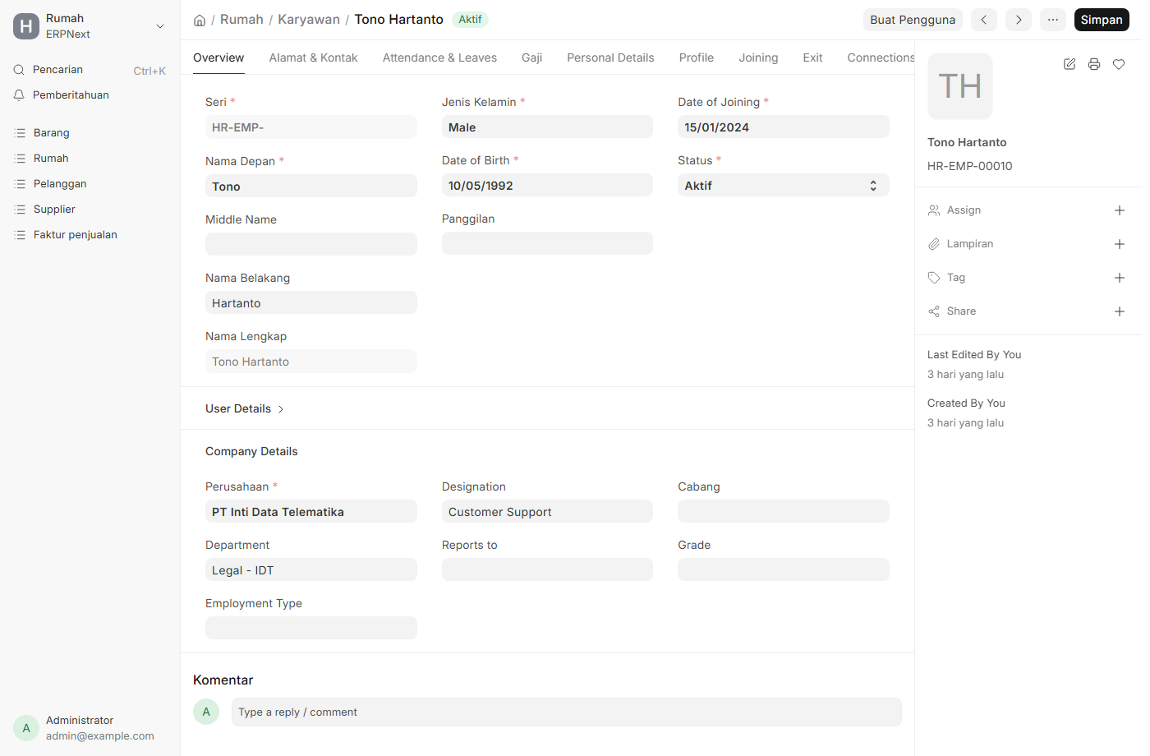Click the Tag label icon

[x=934, y=278]
